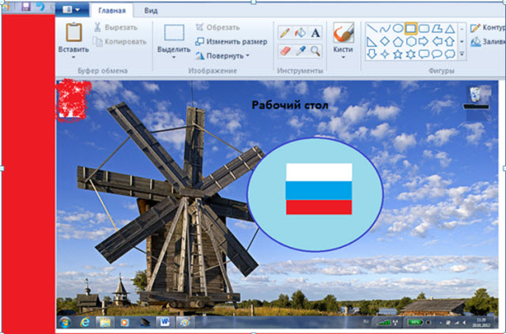Select the Text tool
This screenshot has height=334, width=506.
click(x=315, y=33)
